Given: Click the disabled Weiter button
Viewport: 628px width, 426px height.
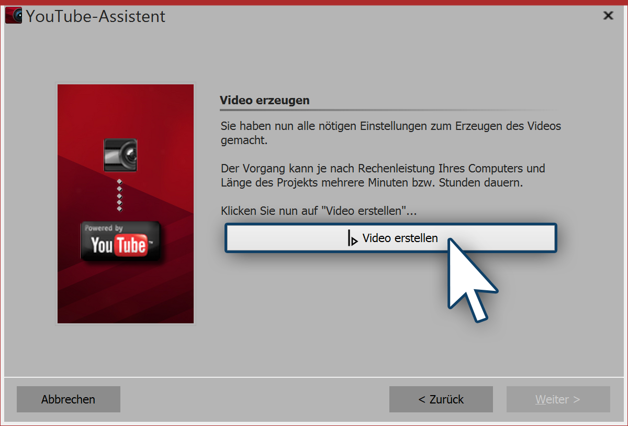Looking at the screenshot, I should point(558,399).
